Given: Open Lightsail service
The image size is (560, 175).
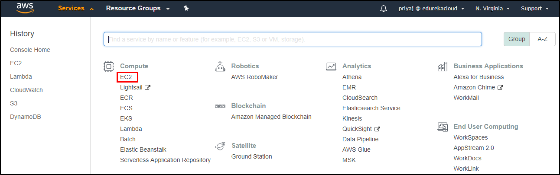Looking at the screenshot, I should point(131,87).
